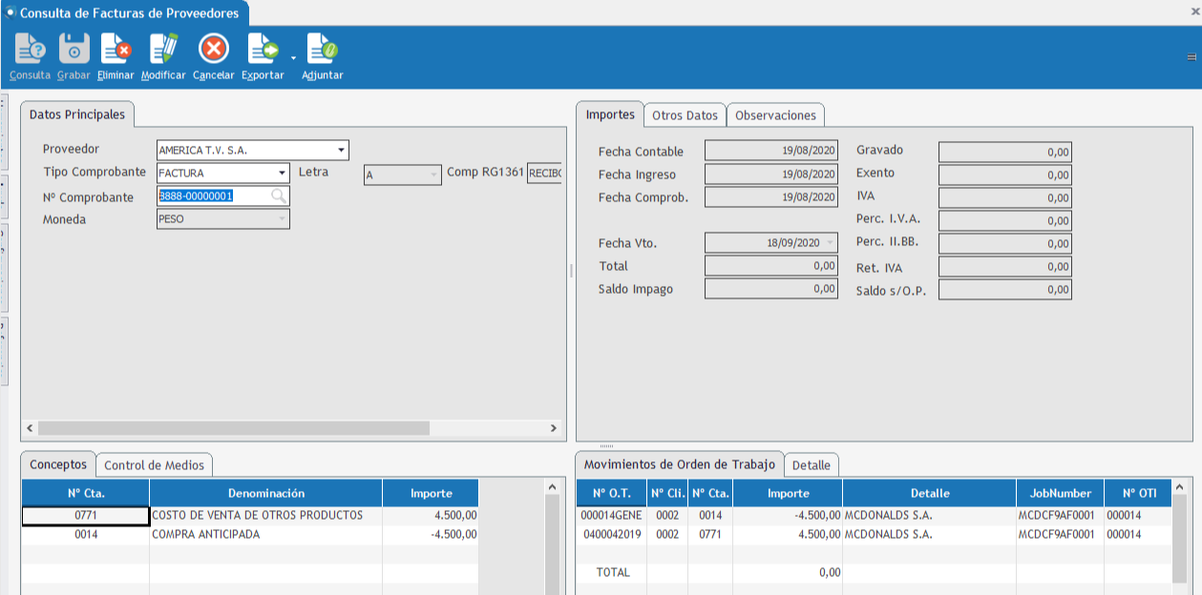Hit the red Cancelar icon
This screenshot has width=1202, height=595.
tap(213, 49)
